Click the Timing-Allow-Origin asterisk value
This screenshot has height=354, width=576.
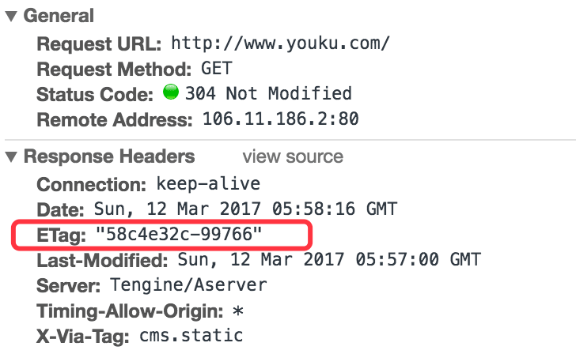238,311
